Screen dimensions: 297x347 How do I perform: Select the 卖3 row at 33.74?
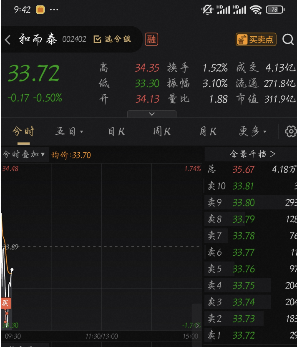251,302
